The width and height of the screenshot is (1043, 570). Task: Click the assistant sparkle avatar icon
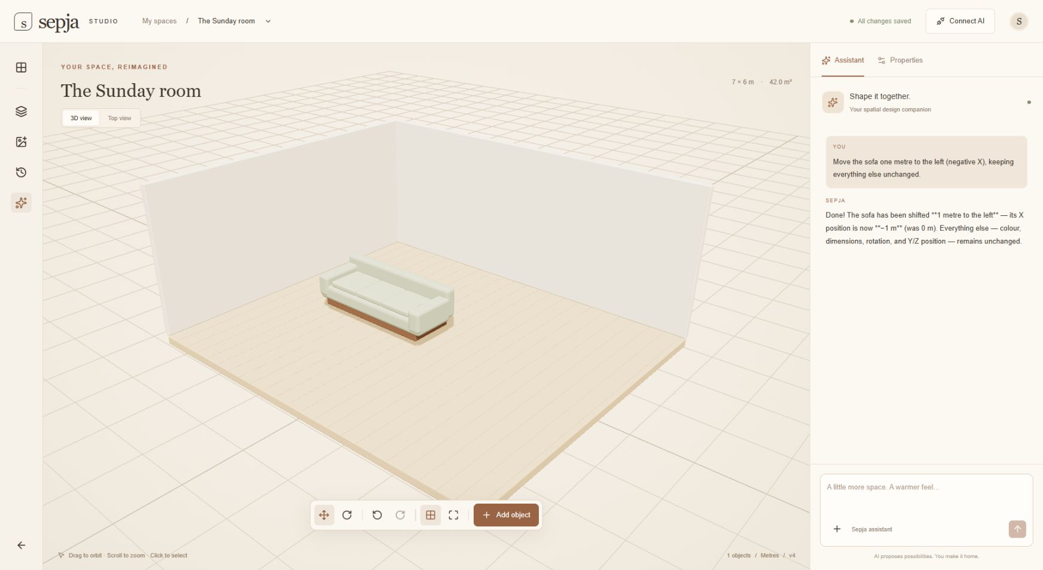coord(832,102)
